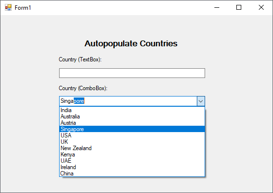Click the Form1 application icon in title bar
273x193 pixels.
point(8,7)
